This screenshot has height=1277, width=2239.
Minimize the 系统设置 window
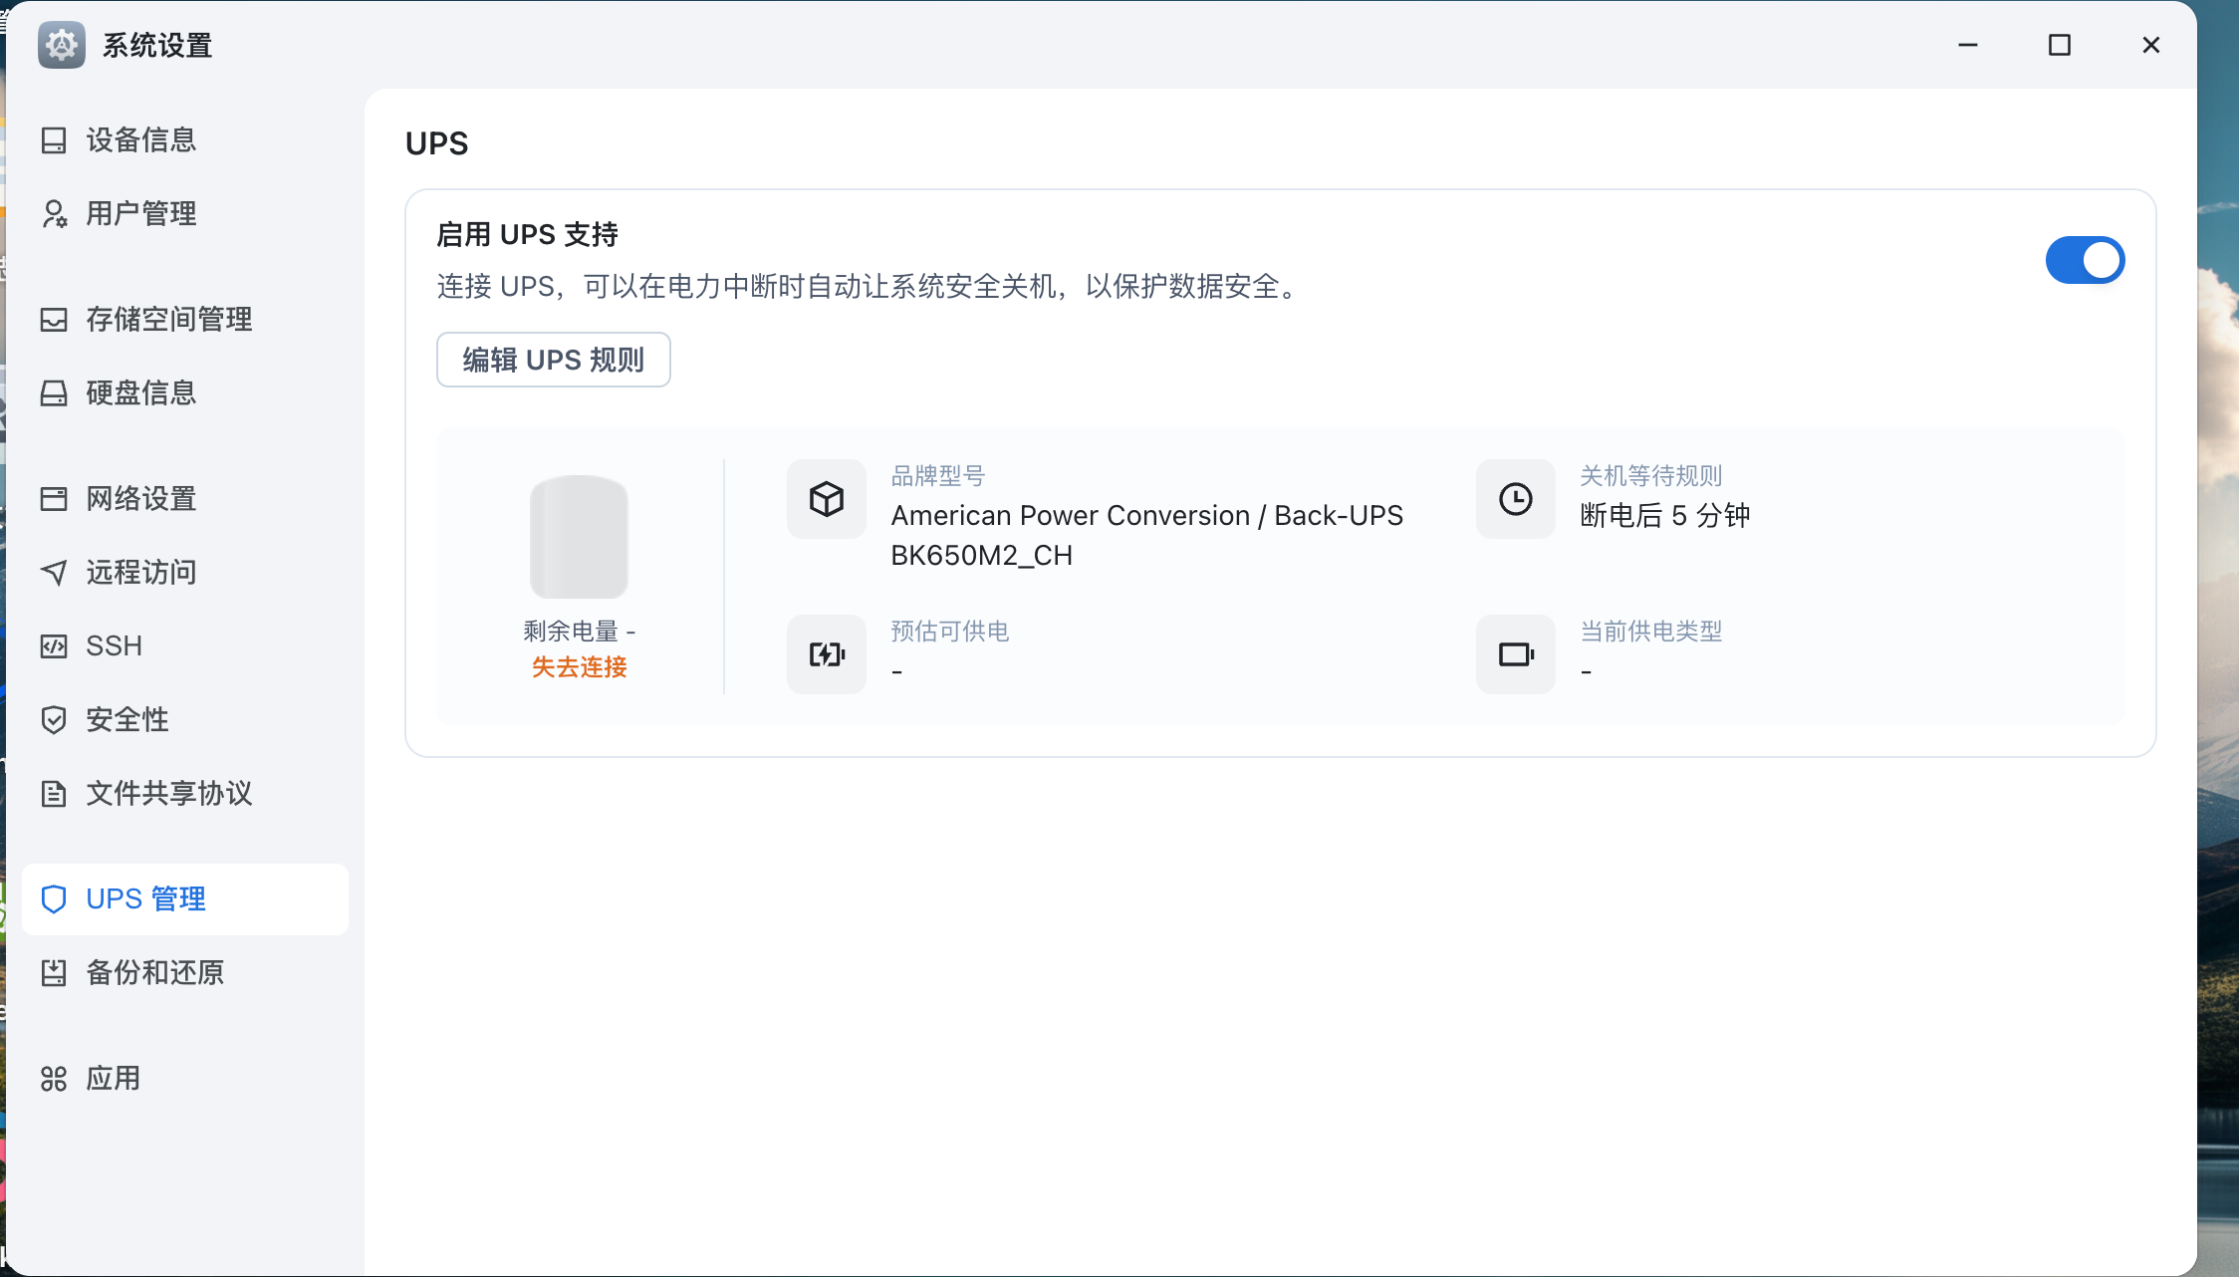pos(1968,45)
